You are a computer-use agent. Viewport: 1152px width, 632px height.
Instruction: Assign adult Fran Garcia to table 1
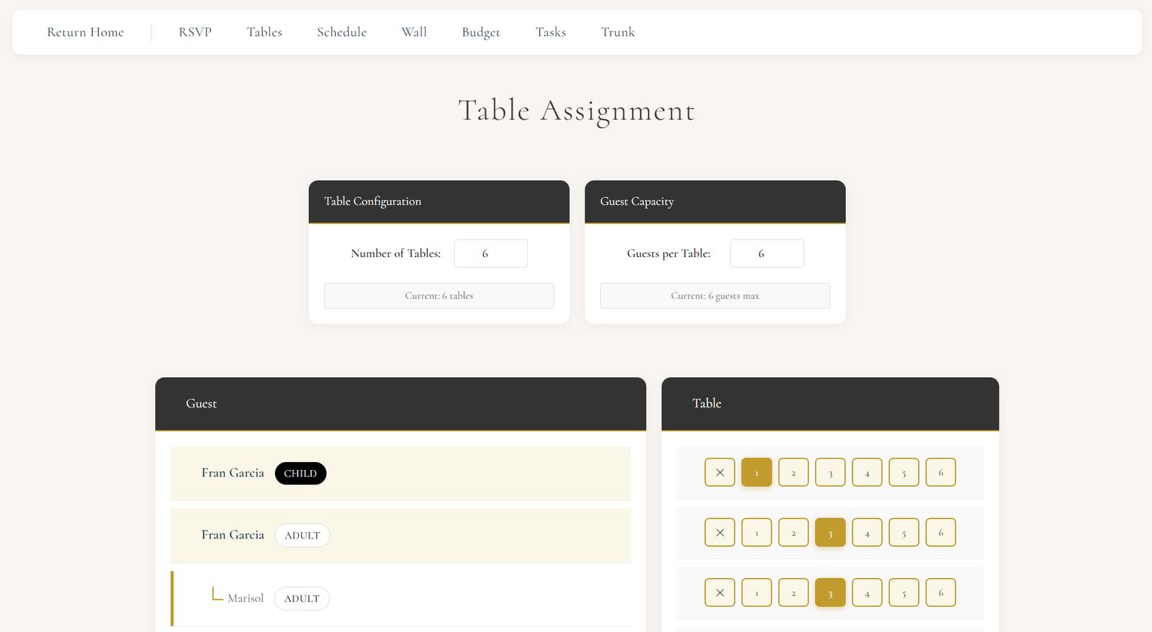coord(757,533)
